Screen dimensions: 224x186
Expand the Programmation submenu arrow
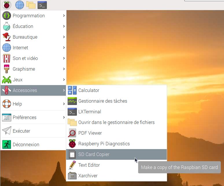click(64, 16)
